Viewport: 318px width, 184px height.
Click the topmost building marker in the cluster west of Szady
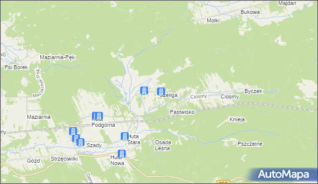tap(73, 131)
